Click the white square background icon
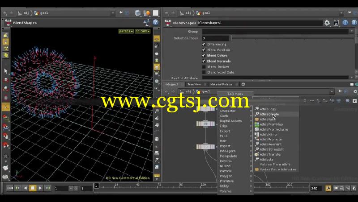358x202 pixels. pos(155,13)
